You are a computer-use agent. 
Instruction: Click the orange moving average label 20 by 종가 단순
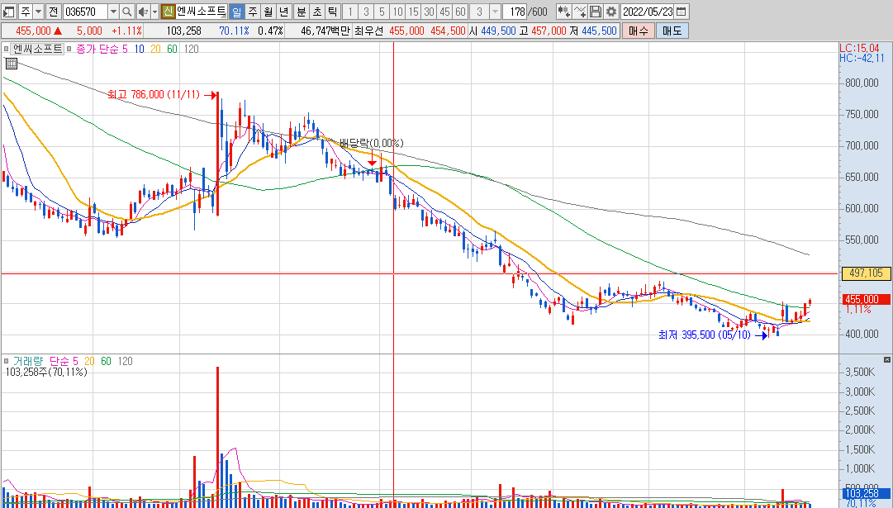click(155, 49)
